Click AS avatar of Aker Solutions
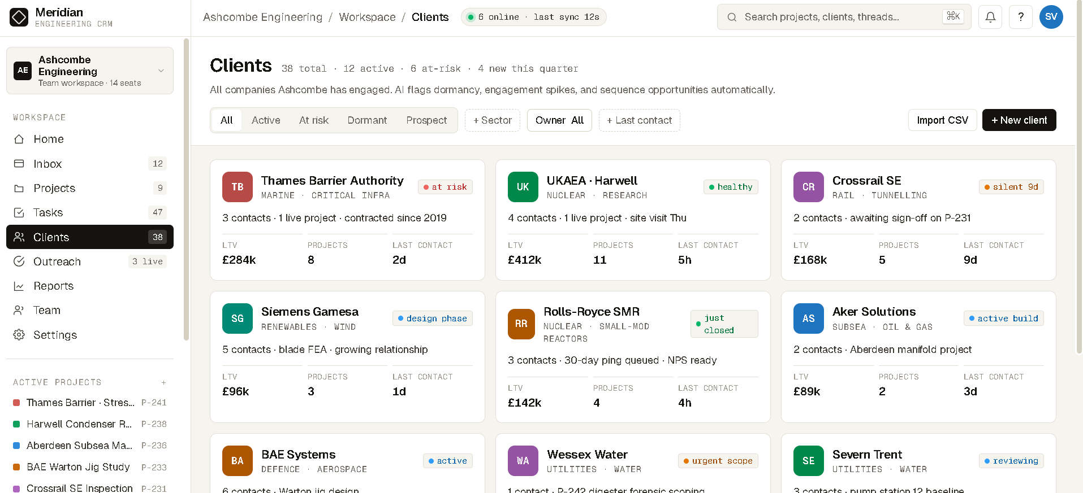Viewport: 1083px width, 493px height. pyautogui.click(x=809, y=319)
